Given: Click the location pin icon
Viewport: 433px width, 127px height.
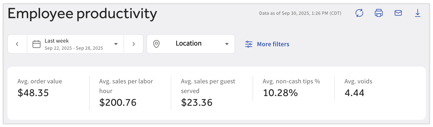Looking at the screenshot, I should pyautogui.click(x=157, y=44).
